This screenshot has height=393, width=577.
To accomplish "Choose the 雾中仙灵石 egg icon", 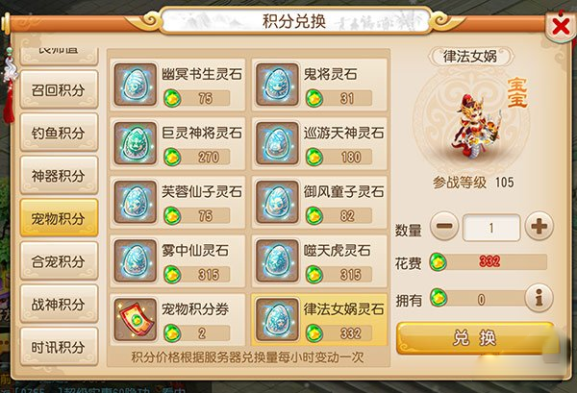I will pos(135,261).
